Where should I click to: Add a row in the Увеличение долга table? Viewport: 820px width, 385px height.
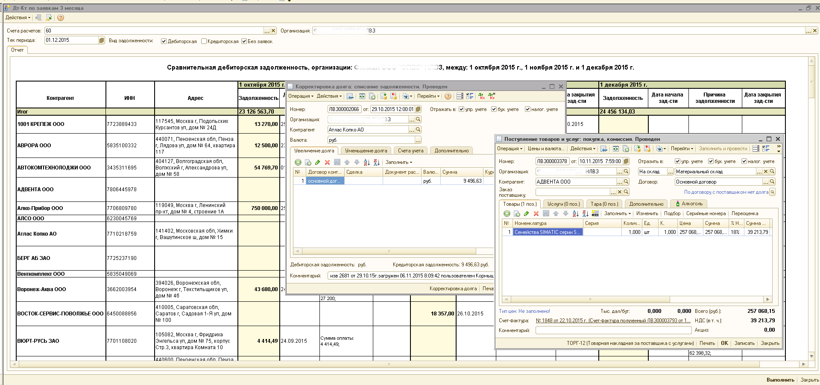[x=298, y=162]
